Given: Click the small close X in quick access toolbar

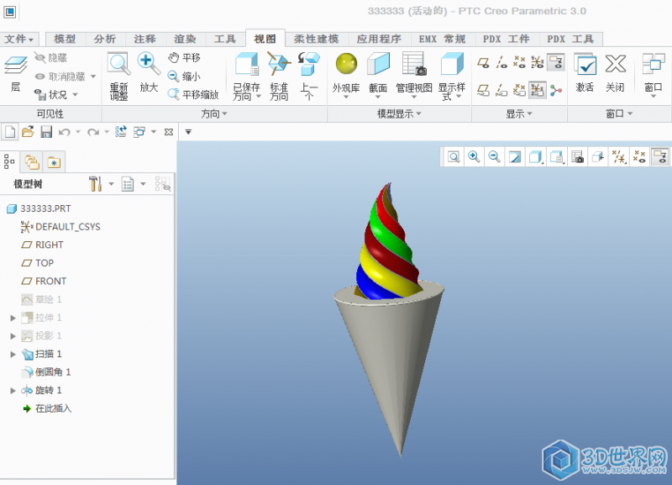Looking at the screenshot, I should tap(169, 132).
